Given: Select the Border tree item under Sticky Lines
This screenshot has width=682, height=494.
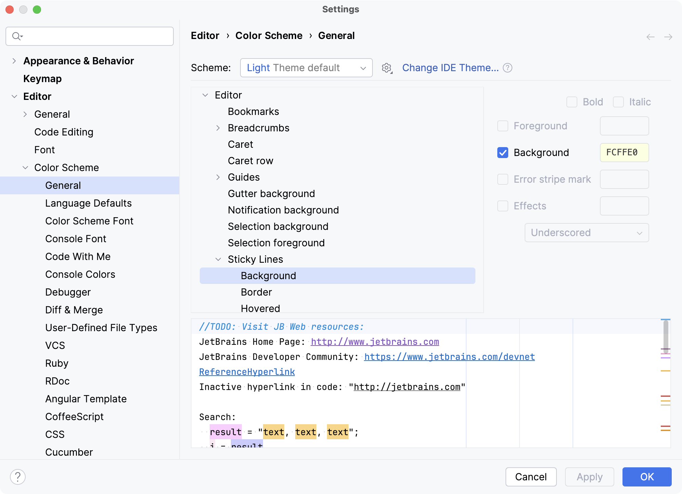Looking at the screenshot, I should 256,292.
